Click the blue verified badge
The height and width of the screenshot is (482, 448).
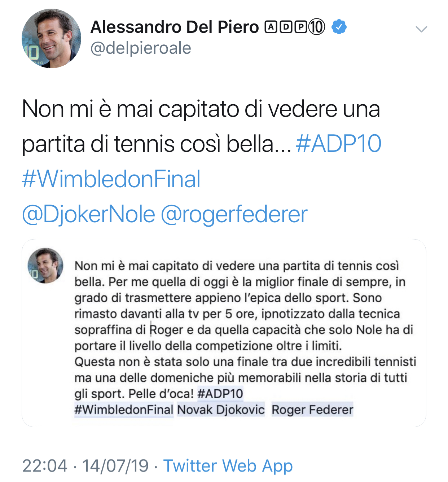pyautogui.click(x=339, y=27)
